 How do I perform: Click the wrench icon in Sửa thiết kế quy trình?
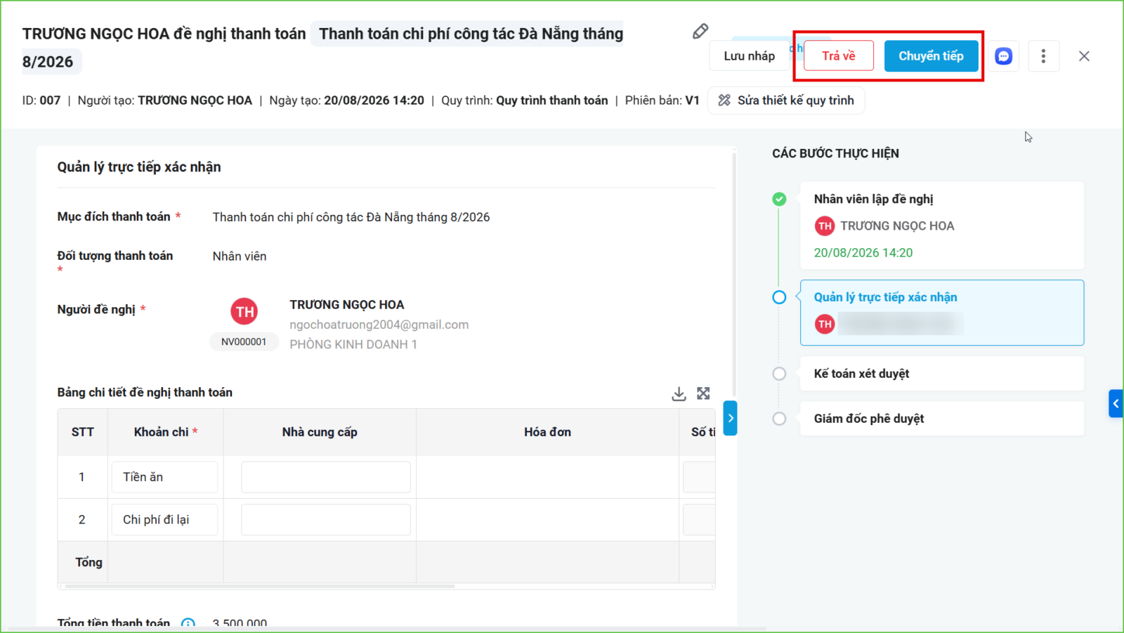724,100
